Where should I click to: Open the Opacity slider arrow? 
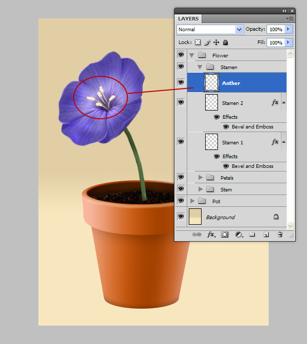pyautogui.click(x=289, y=30)
